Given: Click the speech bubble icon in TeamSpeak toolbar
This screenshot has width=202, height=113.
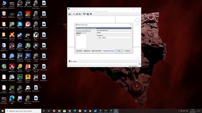Looking at the screenshot, I should pyautogui.click(x=84, y=14).
